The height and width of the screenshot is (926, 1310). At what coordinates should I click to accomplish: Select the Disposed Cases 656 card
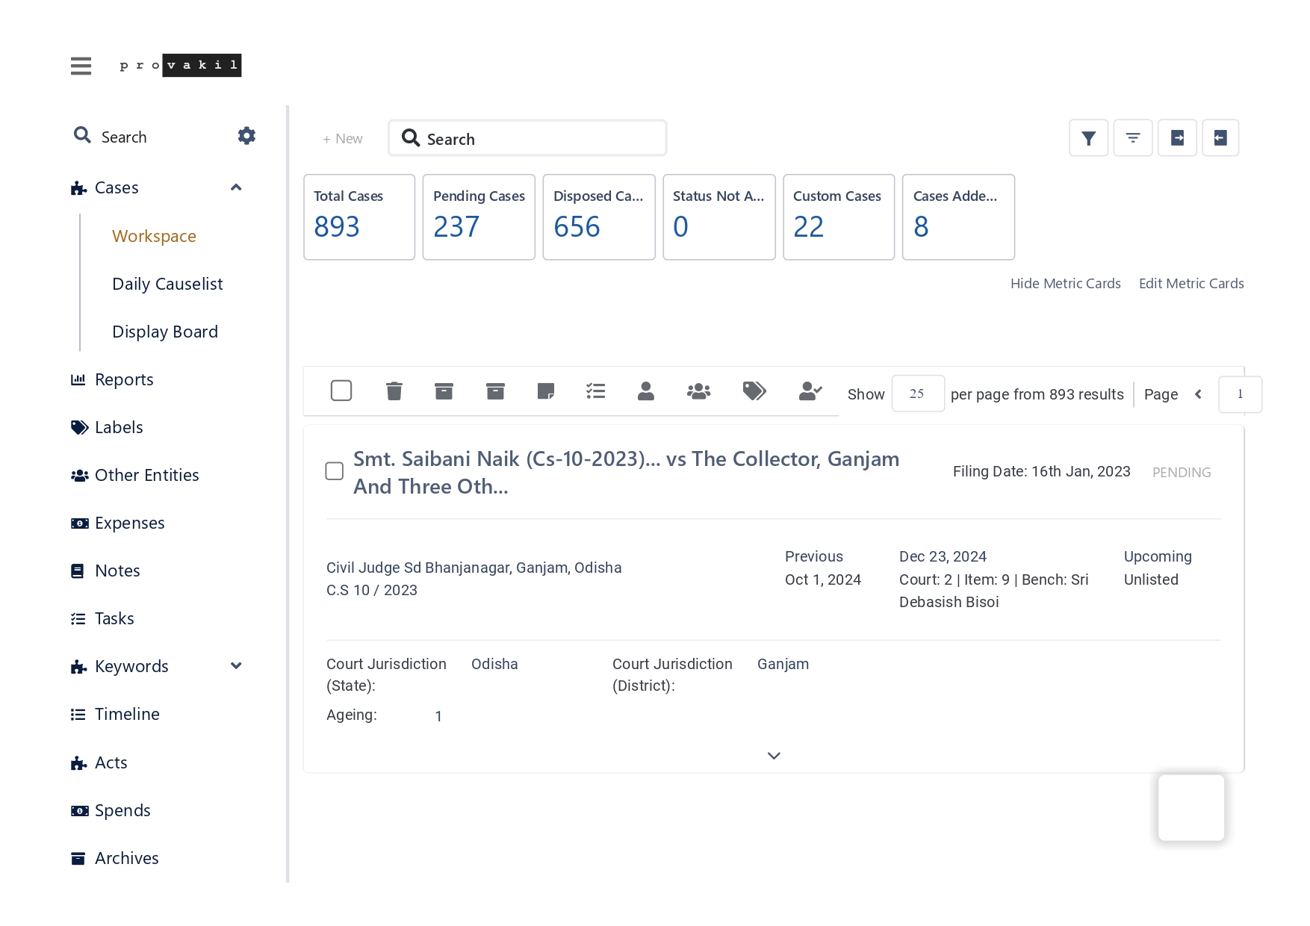[599, 217]
